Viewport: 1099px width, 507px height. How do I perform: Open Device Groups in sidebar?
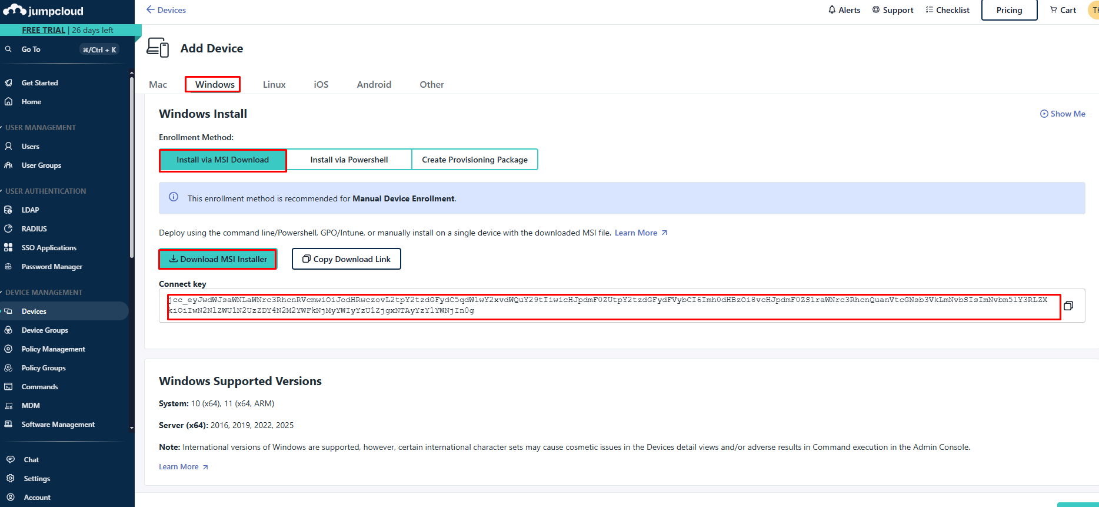click(45, 330)
